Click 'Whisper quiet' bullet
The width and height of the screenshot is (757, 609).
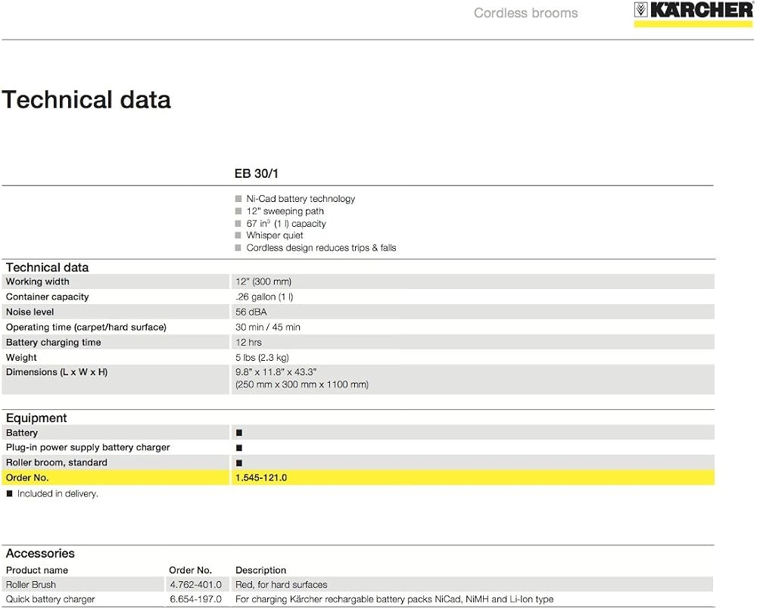(x=275, y=235)
